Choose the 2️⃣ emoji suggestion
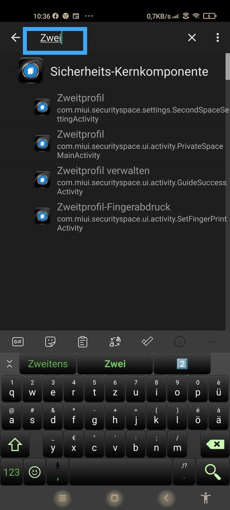The image size is (230, 510). pyautogui.click(x=182, y=364)
